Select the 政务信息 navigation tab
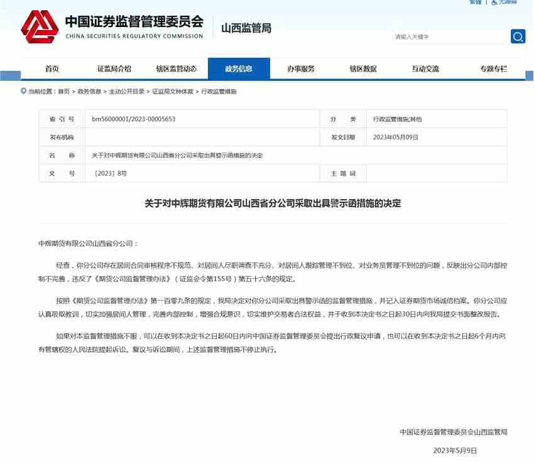This screenshot has width=534, height=462. [x=239, y=68]
